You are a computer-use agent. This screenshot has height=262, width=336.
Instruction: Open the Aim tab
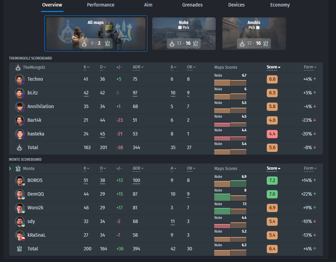(x=148, y=5)
